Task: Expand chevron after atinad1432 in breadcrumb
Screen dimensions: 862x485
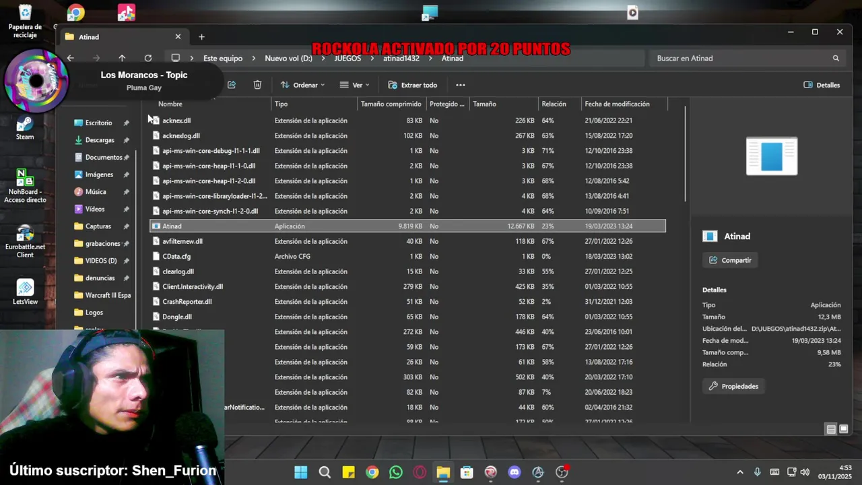Action: [430, 58]
